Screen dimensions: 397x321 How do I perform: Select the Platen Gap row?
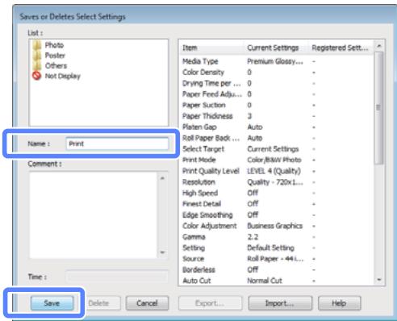(277, 127)
